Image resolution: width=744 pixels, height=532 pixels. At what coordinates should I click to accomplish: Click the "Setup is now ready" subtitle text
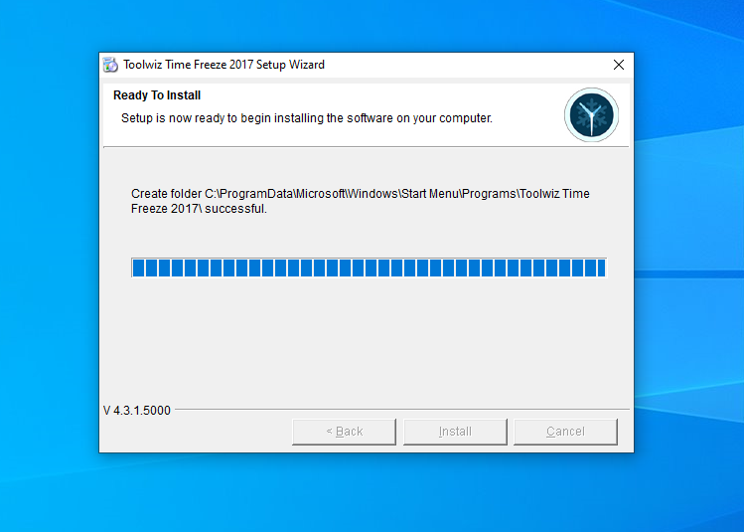(306, 118)
